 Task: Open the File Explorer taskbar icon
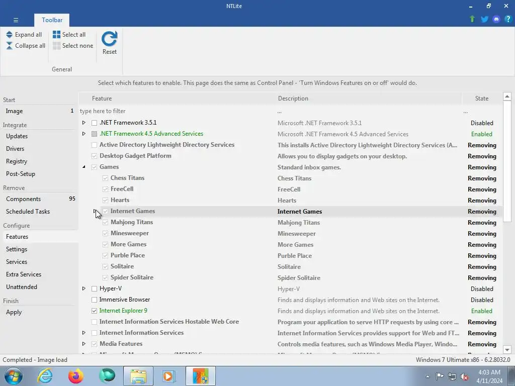(138, 376)
